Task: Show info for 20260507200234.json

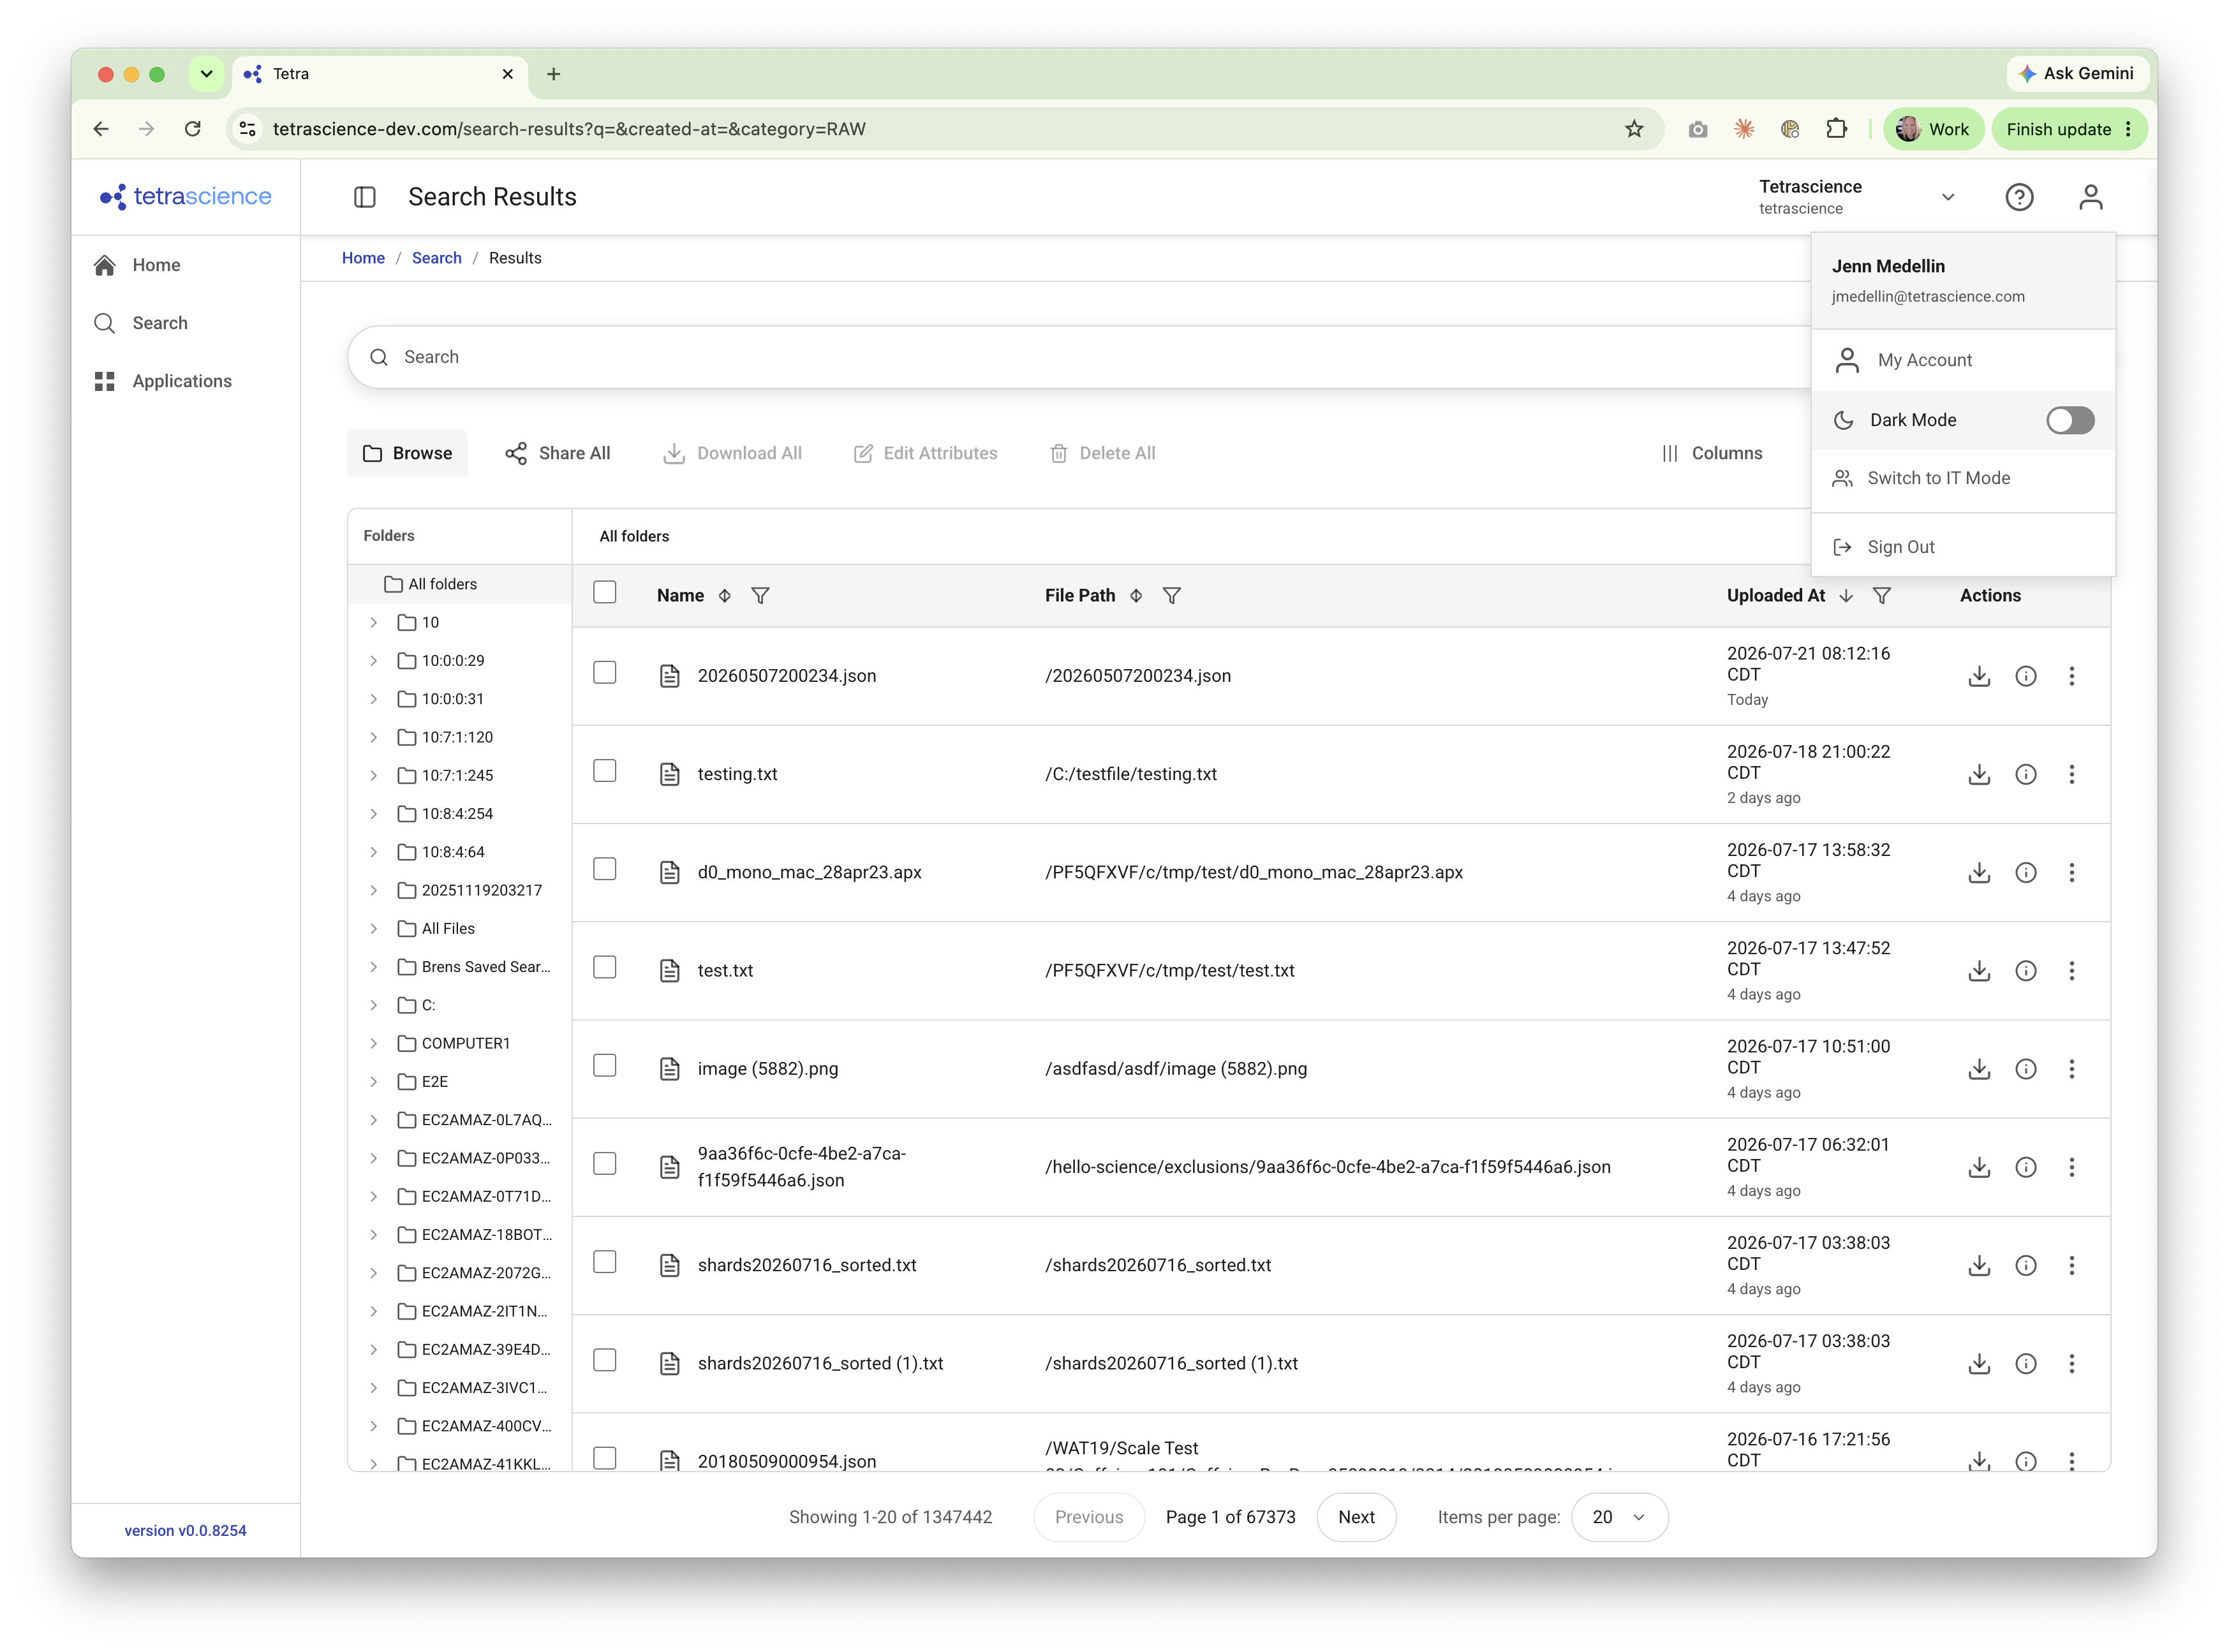Action: 2025,676
